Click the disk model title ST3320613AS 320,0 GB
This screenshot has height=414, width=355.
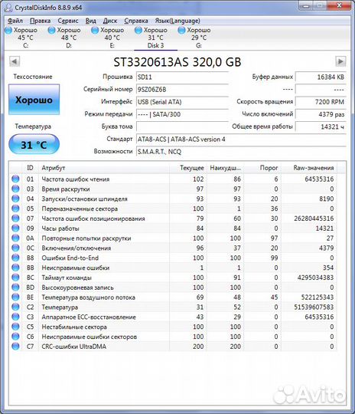pyautogui.click(x=177, y=62)
